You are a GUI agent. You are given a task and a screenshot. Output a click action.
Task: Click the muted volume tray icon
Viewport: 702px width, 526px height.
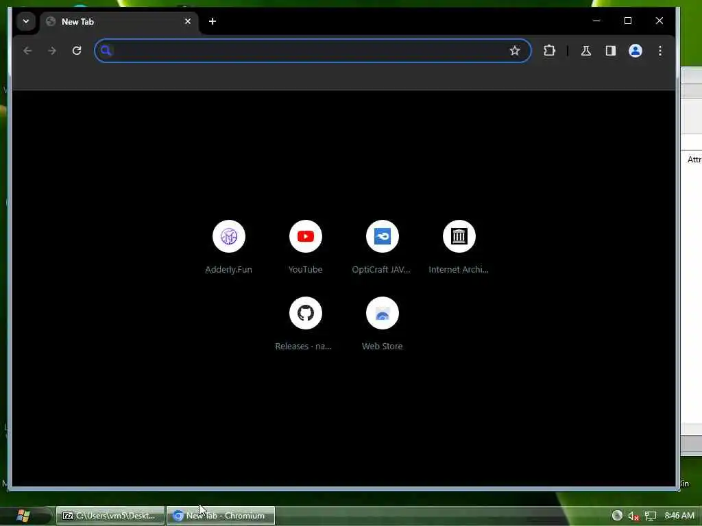(x=633, y=516)
